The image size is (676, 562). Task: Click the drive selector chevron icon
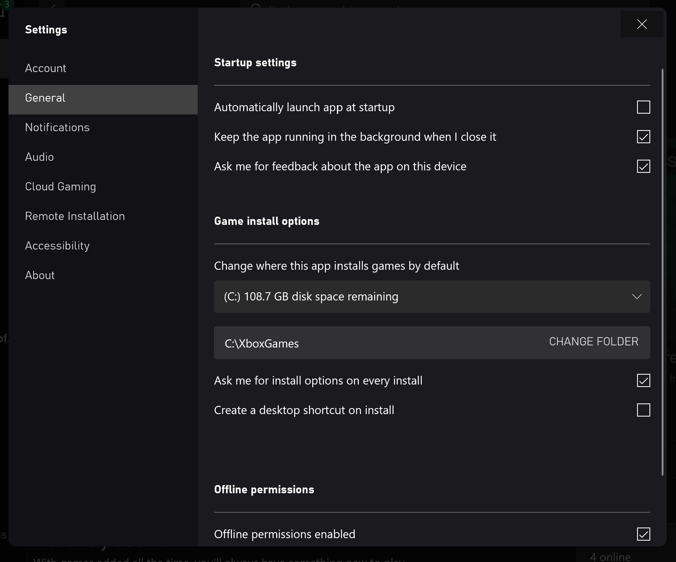637,297
